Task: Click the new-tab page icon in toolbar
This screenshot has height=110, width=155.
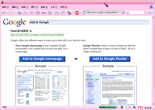Action: pos(50,13)
